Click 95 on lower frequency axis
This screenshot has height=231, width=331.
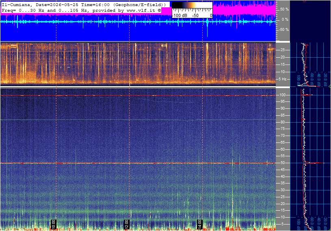(282, 101)
